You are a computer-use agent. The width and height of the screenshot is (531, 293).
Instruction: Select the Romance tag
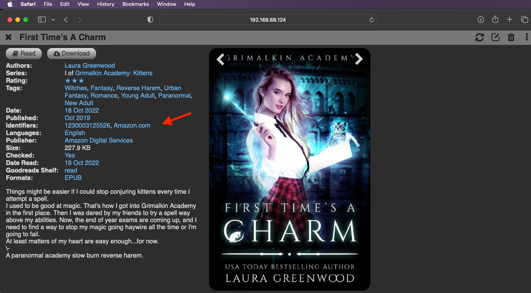104,96
